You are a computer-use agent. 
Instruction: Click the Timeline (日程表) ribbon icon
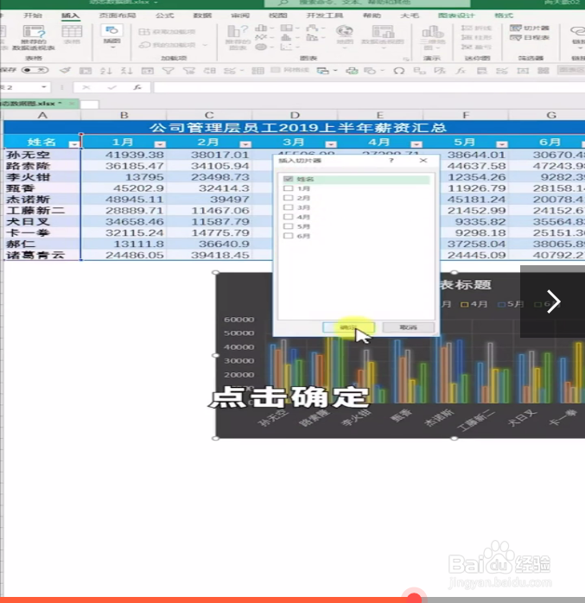point(529,37)
